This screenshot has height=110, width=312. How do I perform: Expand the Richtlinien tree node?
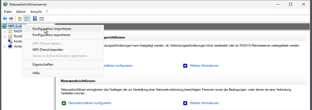pos(5,36)
